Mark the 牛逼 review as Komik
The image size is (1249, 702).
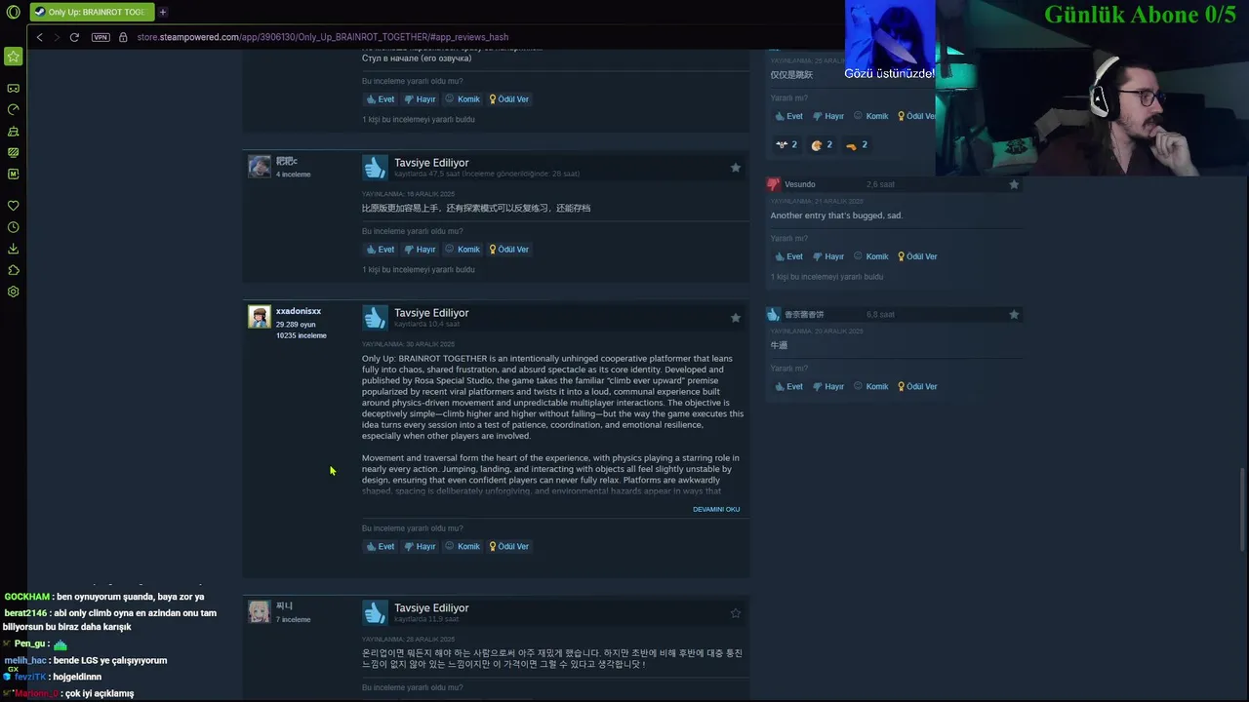(x=871, y=387)
